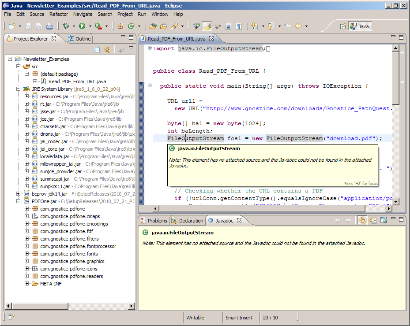Run the program with green play icon
The height and width of the screenshot is (326, 410).
pyautogui.click(x=82, y=26)
